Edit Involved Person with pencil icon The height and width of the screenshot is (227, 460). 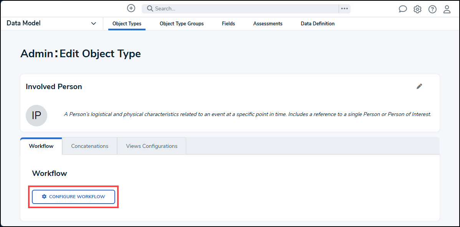[x=419, y=86]
